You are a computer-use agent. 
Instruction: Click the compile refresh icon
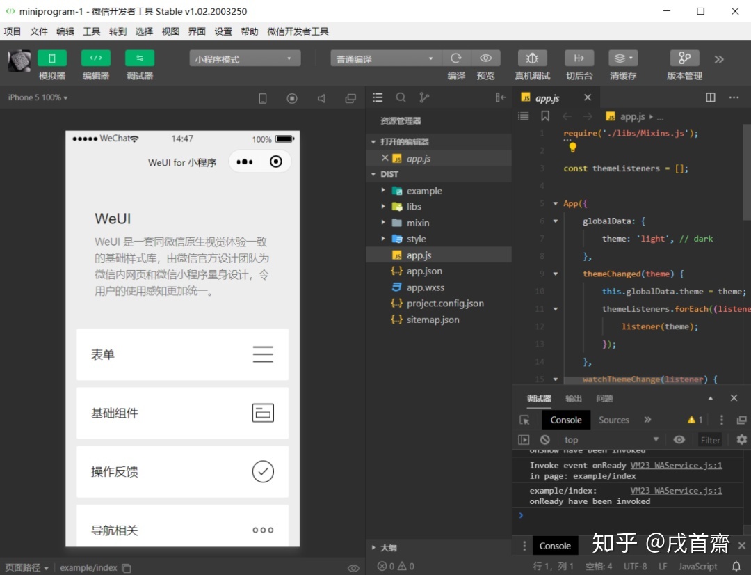[x=456, y=58]
